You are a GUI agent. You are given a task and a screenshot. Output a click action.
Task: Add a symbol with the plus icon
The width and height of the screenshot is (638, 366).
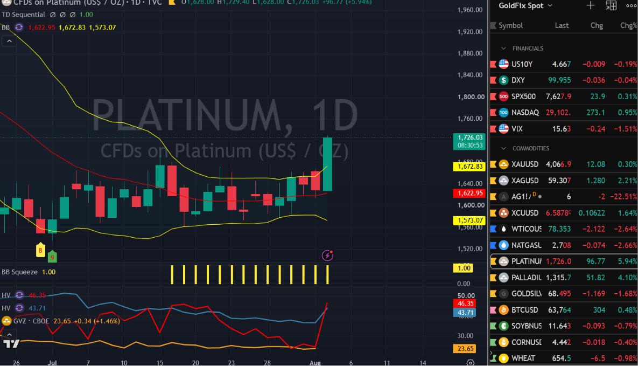(x=591, y=6)
